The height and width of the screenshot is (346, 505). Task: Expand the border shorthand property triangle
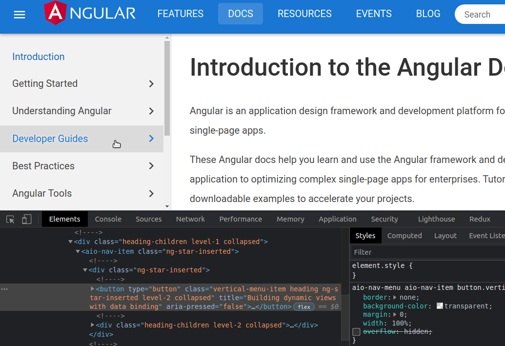click(395, 297)
